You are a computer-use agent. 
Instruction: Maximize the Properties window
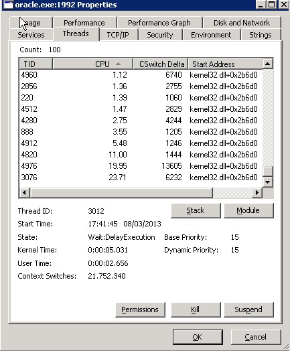pos(272,5)
